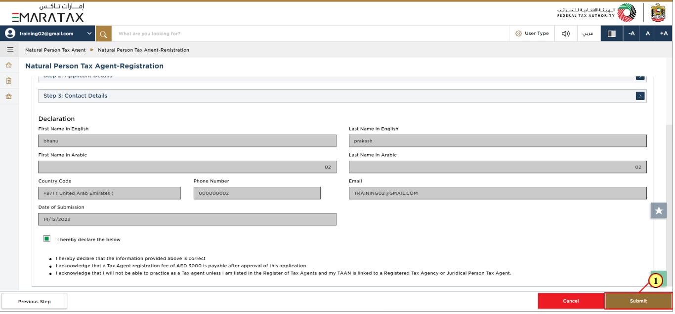Screen dimensions: 675x314
Task: Click the Country Code field
Action: point(110,193)
